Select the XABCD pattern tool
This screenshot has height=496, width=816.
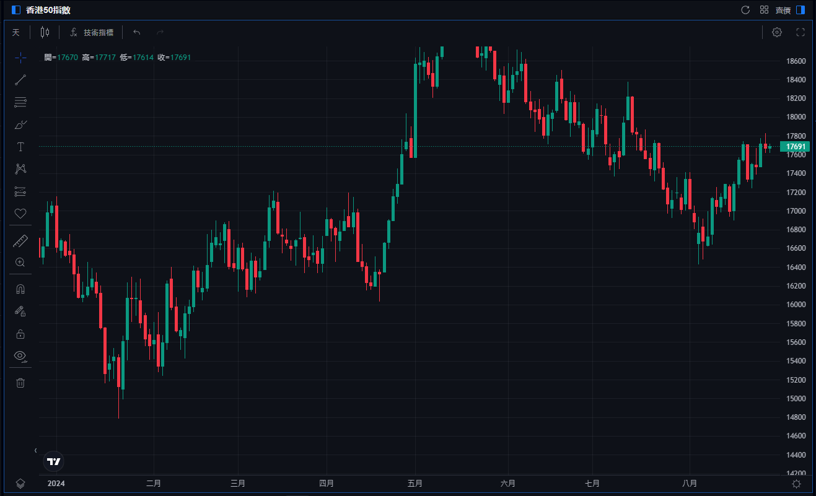20,169
